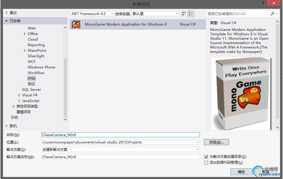This screenshot has width=283, height=179.
Task: Select Windows Phone category
Action: click(x=41, y=67)
